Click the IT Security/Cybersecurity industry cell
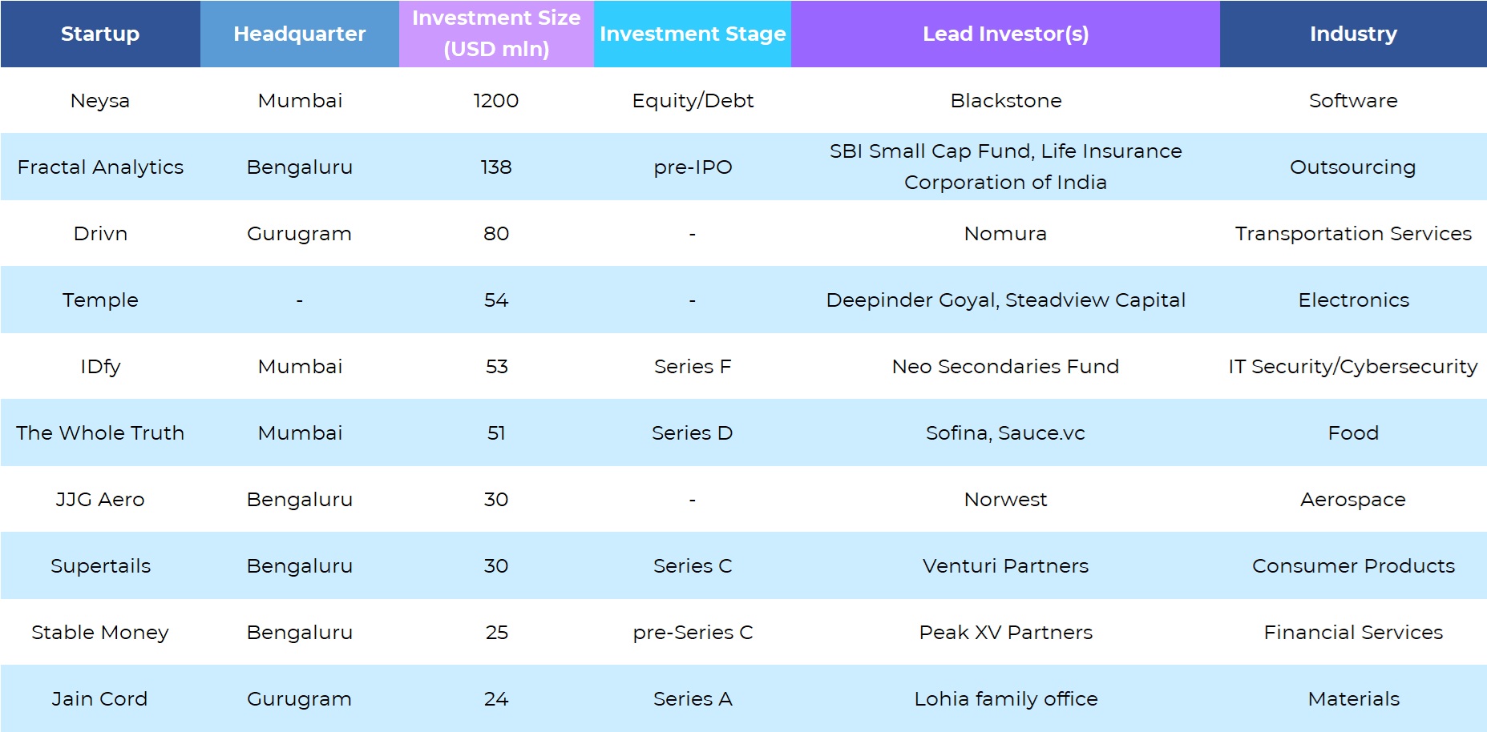The width and height of the screenshot is (1487, 732). (1353, 366)
